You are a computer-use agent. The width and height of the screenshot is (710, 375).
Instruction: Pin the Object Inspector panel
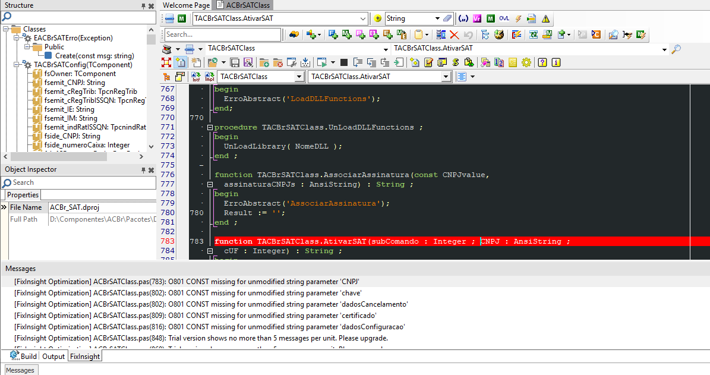144,170
